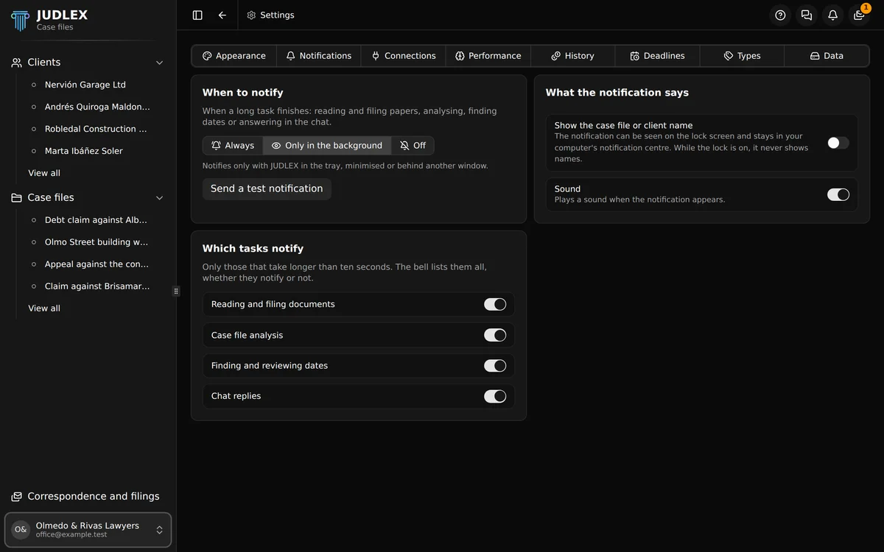The height and width of the screenshot is (552, 884).
Task: Toggle Reading and filing documents switch
Action: pos(495,304)
